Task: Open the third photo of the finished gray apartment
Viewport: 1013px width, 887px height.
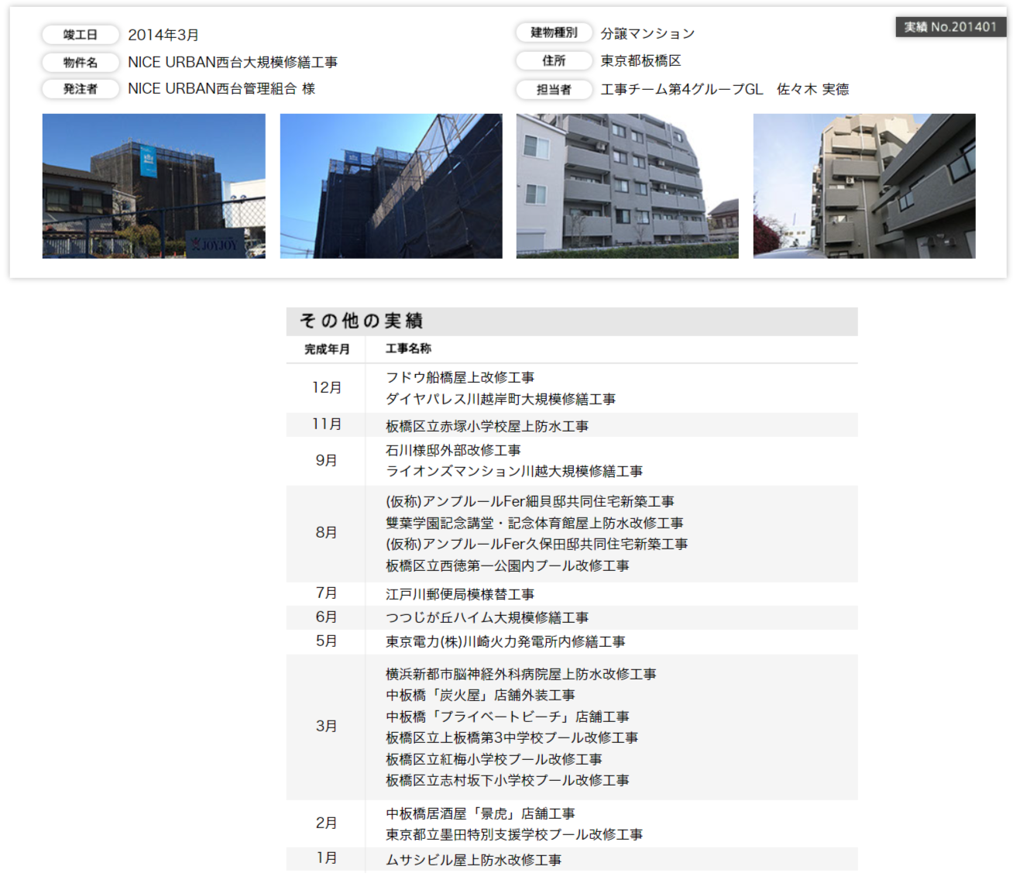Action: coord(627,186)
